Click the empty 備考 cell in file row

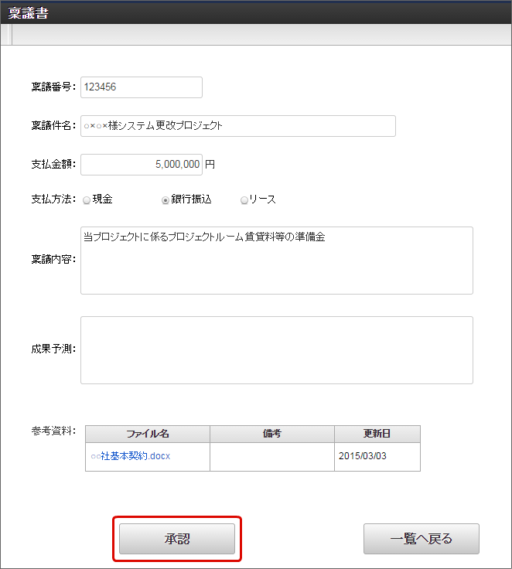coord(272,456)
